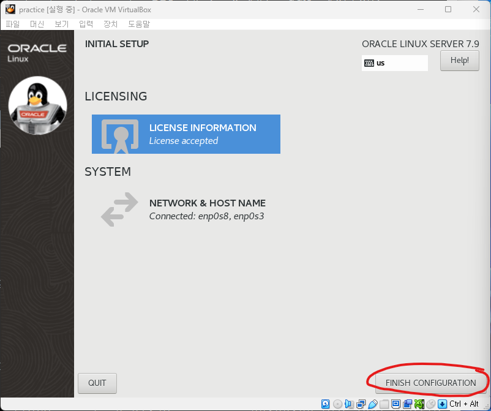
Task: Click ORACLE LINUX SERVER 7.9 label
Action: 420,44
